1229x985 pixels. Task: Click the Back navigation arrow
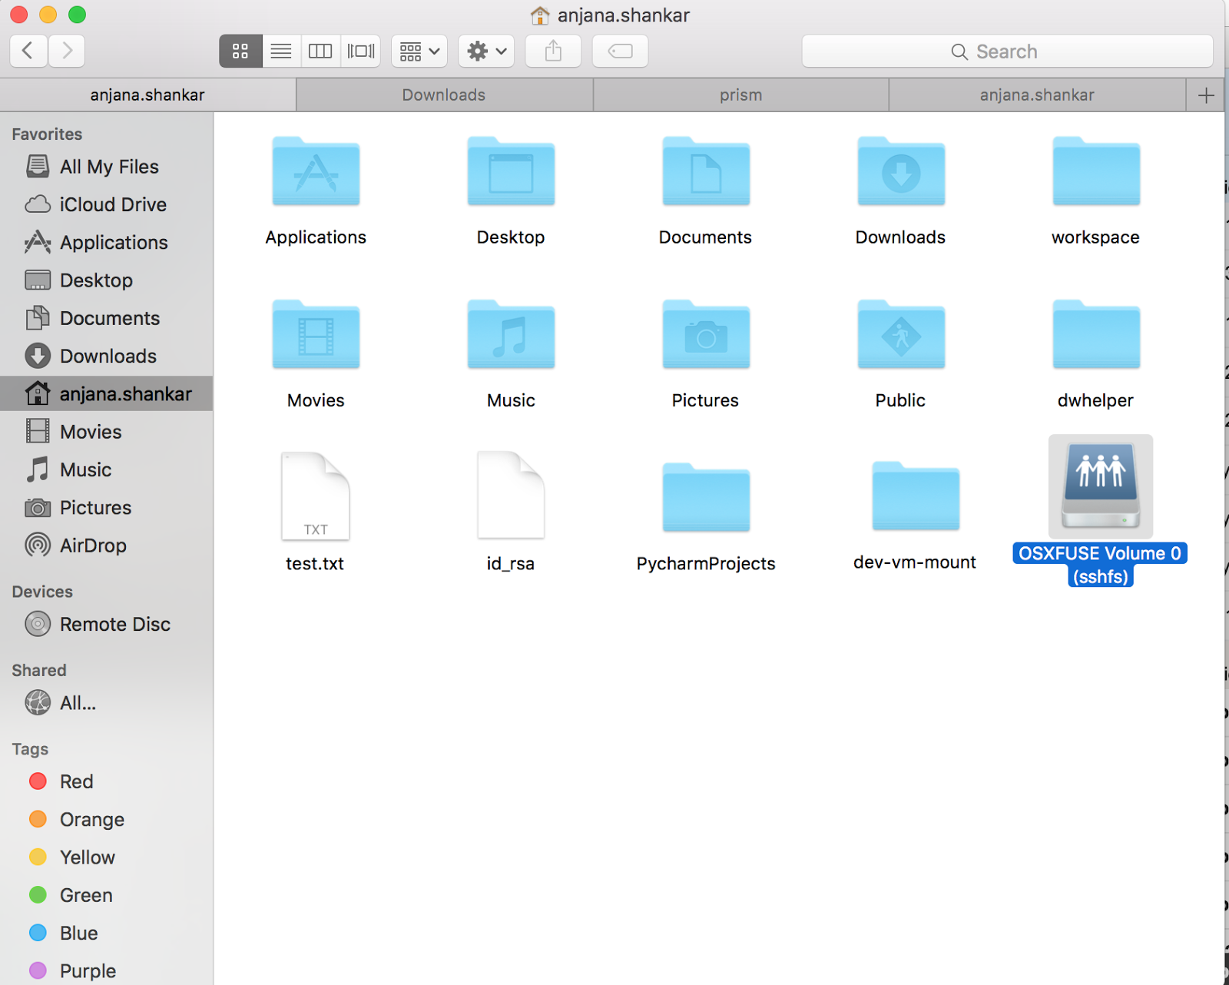tap(28, 51)
